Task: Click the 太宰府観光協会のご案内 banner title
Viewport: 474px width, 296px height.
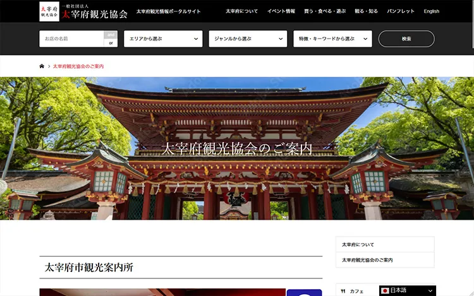Action: [x=237, y=148]
